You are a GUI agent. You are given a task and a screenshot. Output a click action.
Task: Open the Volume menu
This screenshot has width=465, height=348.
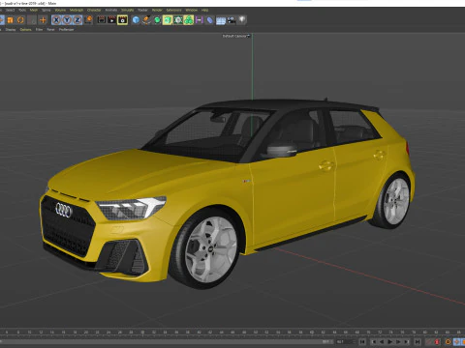[60, 10]
